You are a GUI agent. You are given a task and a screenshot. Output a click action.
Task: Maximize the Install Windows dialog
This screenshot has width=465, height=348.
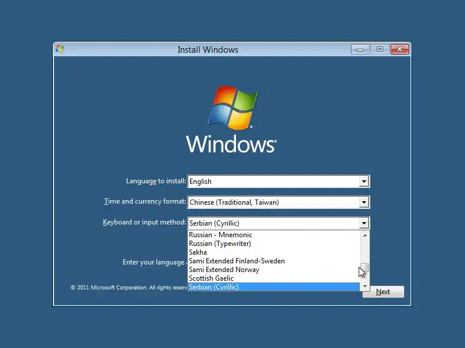coord(380,49)
